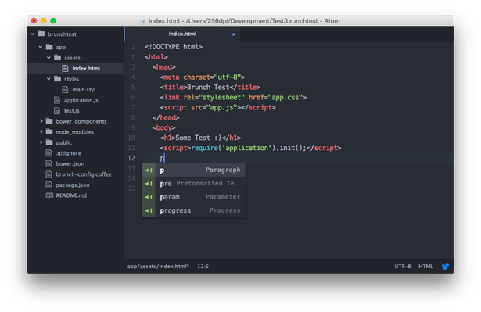481x312 pixels.
Task: Choose the 'p Paragraph' autocomplete suggestion
Action: pos(193,170)
